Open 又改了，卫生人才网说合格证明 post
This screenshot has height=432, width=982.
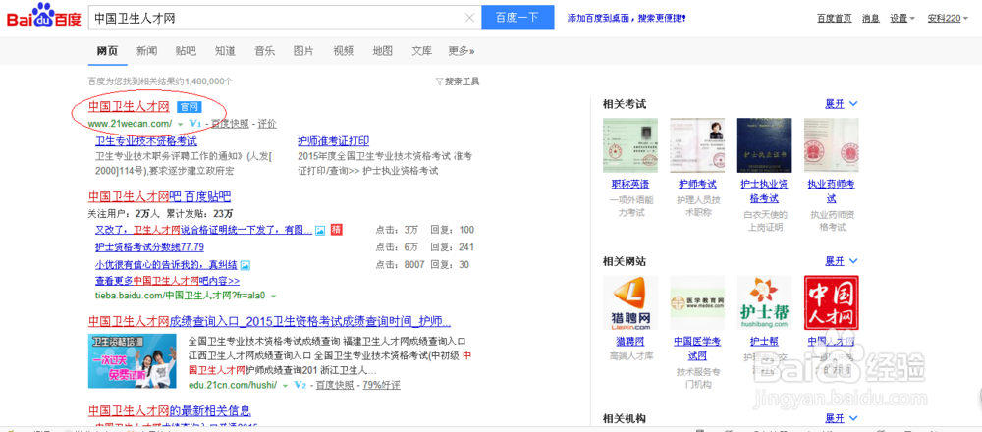(x=203, y=230)
